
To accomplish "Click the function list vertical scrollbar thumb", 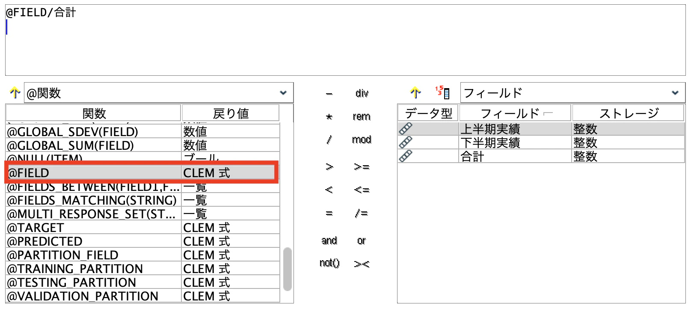I will click(288, 269).
